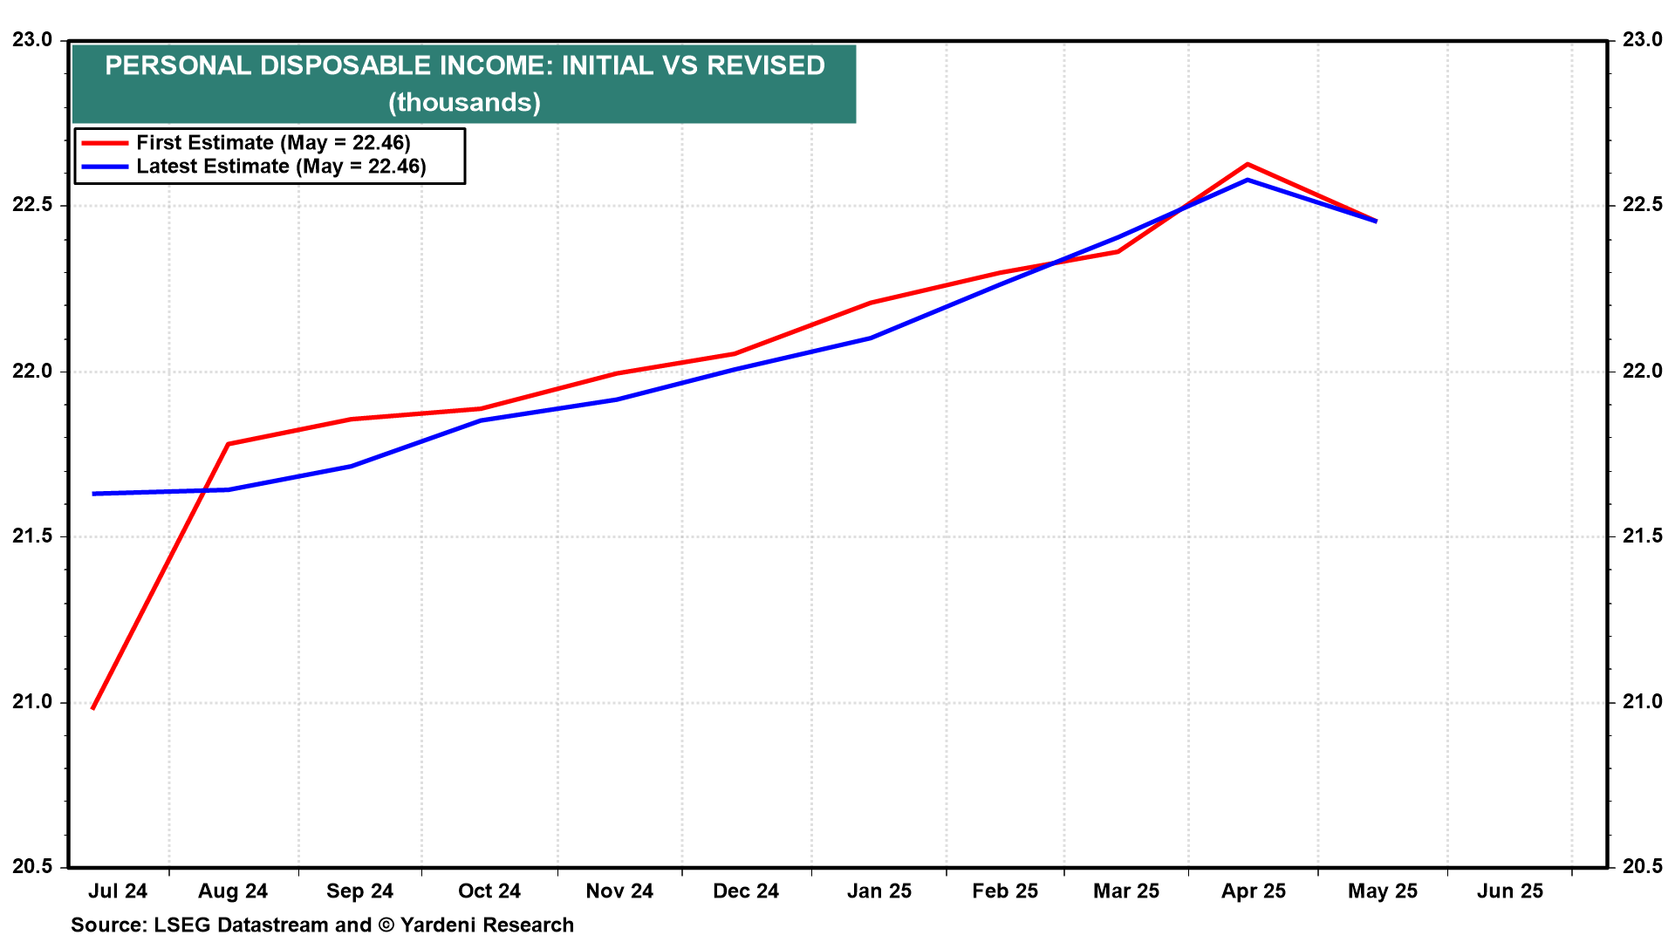Click the Jun 25 x-axis label
This screenshot has width=1675, height=942.
point(1510,891)
